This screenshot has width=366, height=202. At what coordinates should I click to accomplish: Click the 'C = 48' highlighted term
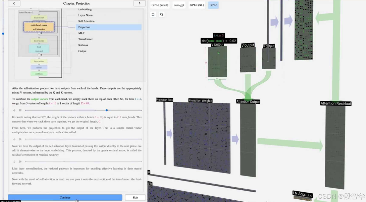click(85, 103)
